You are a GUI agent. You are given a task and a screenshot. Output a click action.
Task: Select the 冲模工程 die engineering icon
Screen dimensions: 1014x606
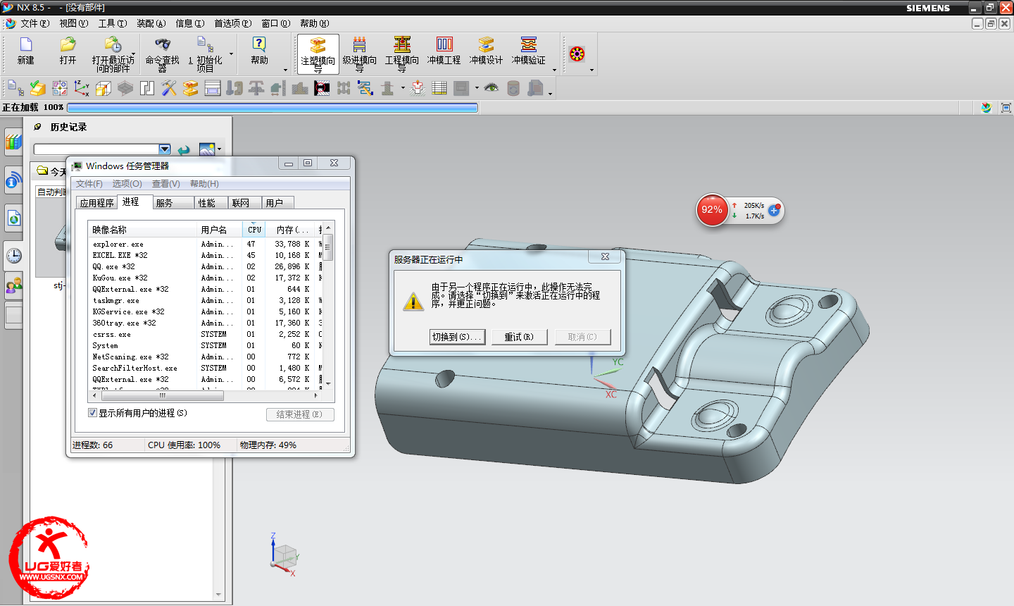pyautogui.click(x=444, y=52)
